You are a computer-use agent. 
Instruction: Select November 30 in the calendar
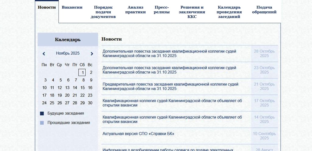click(90, 103)
